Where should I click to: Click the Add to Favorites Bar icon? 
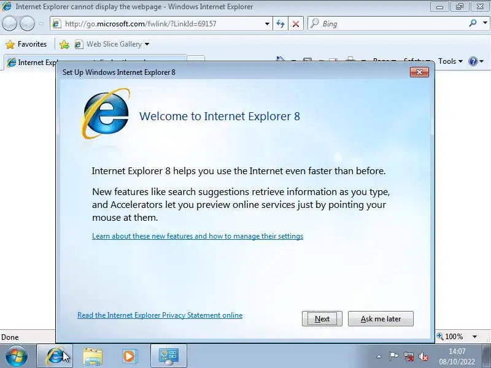(x=64, y=44)
